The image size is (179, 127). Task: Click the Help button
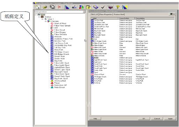coord(95,119)
